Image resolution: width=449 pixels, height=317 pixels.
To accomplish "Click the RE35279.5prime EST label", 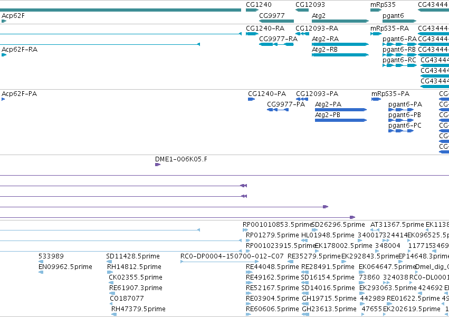I will click(314, 256).
